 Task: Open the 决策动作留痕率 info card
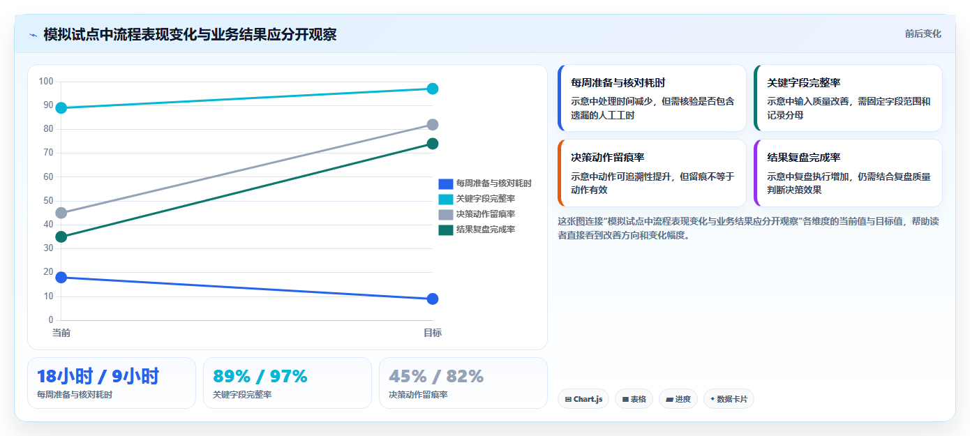652,173
